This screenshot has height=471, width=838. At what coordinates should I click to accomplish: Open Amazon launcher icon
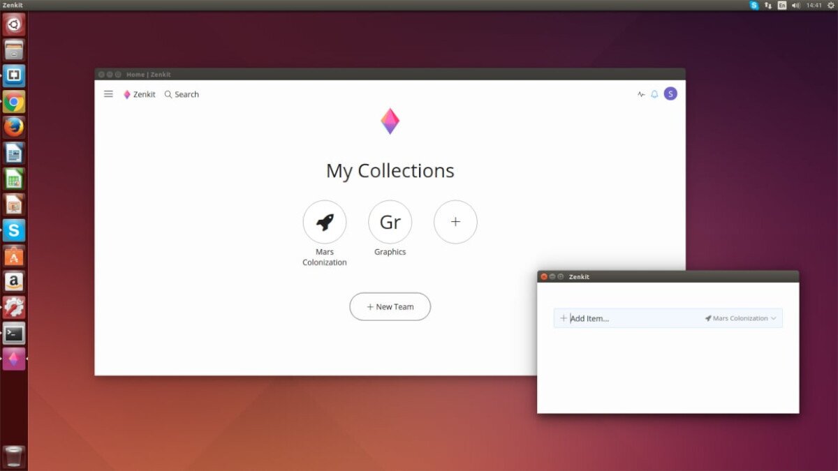click(x=14, y=282)
